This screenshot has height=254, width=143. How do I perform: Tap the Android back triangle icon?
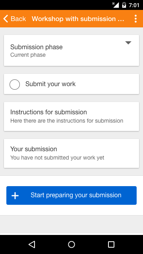32,244
